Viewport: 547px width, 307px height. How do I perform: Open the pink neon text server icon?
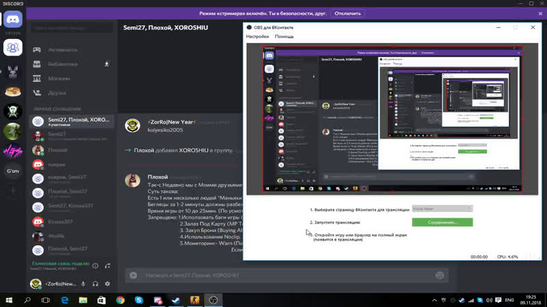(13, 151)
